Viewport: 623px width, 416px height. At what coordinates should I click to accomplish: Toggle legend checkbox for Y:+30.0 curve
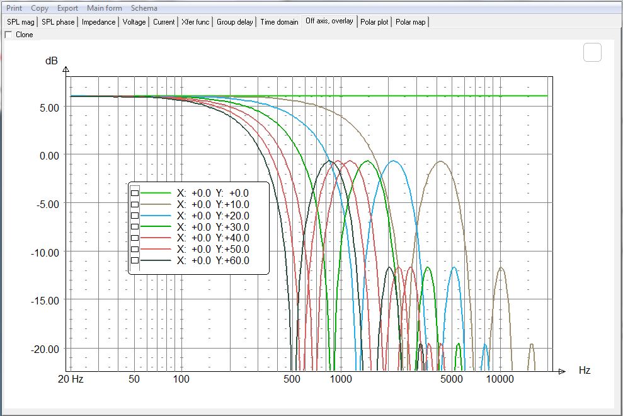pyautogui.click(x=135, y=227)
